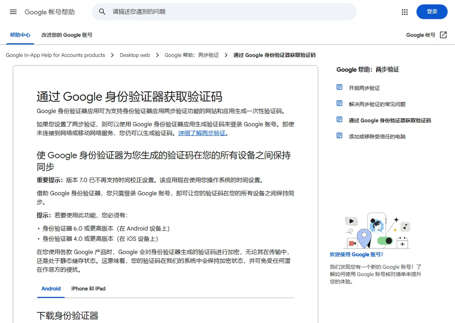Open sidebar link 通过 Google 身份验证器获取验证码
Image resolution: width=455 pixels, height=323 pixels.
390,121
